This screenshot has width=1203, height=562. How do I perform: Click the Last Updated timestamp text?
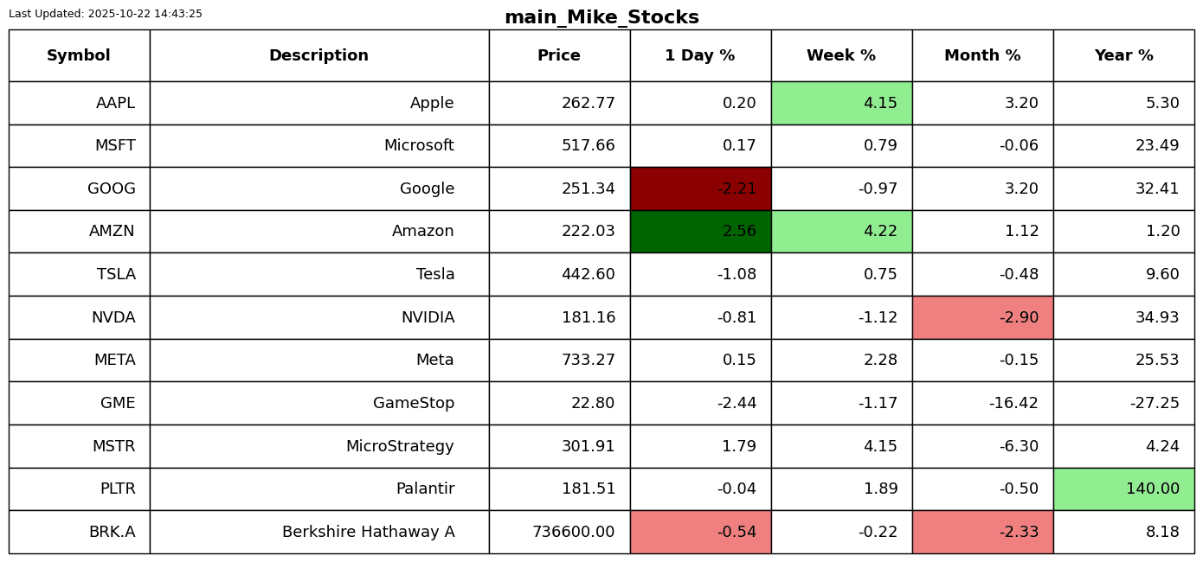tap(106, 14)
